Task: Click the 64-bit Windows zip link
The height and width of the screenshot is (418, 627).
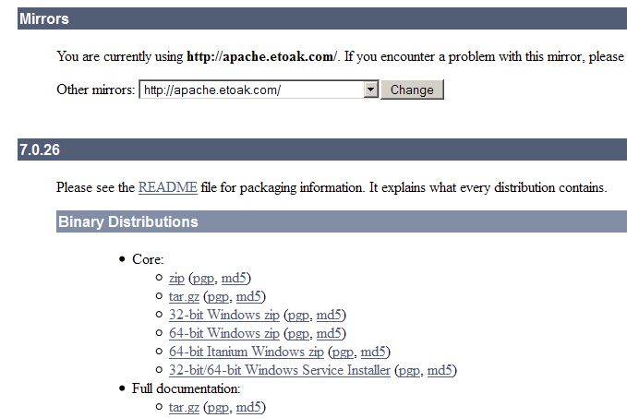Action: [x=224, y=333]
